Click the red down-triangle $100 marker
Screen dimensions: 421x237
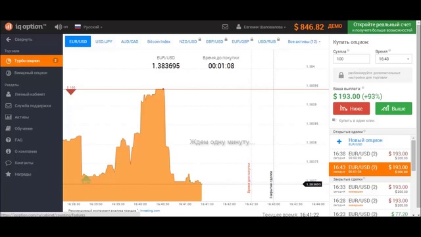coord(70,92)
